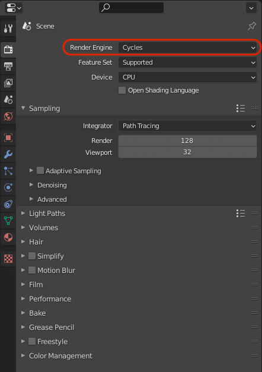Expand the Adaptive Sampling subpanel
The width and height of the screenshot is (262, 372).
31,171
